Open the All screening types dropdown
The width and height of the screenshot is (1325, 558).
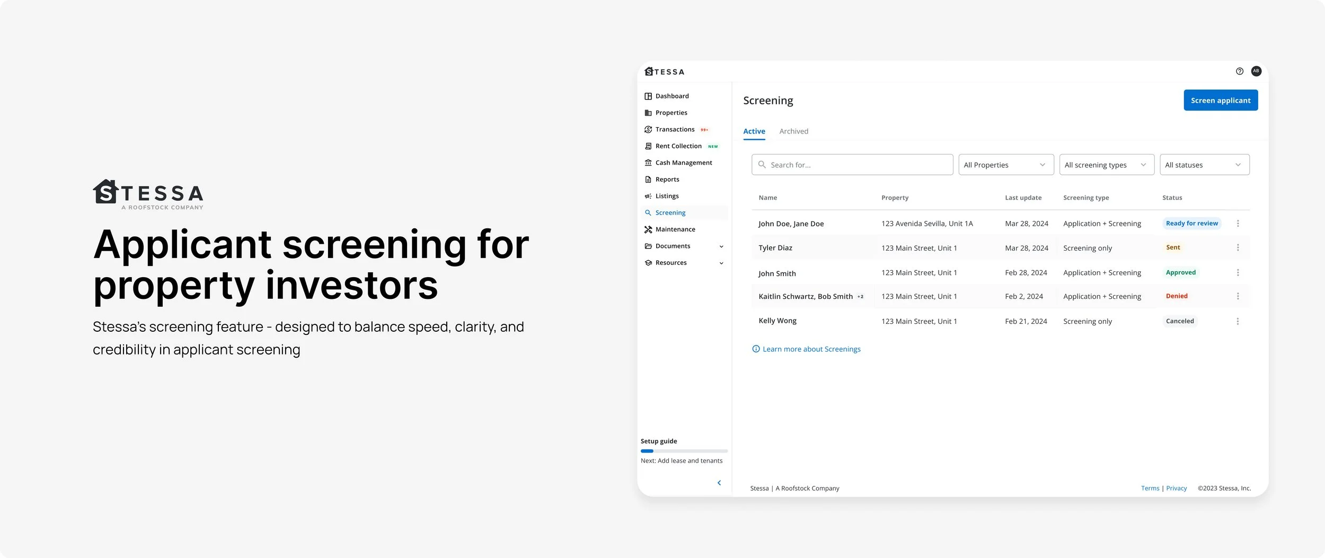(x=1107, y=165)
